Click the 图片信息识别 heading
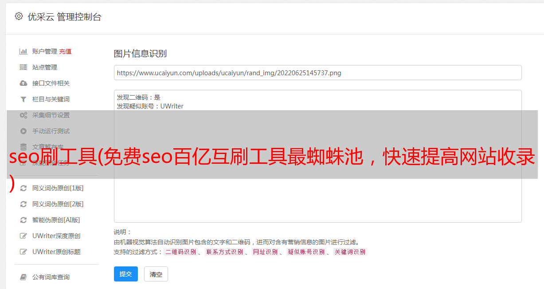This screenshot has height=289, width=544. [140, 54]
